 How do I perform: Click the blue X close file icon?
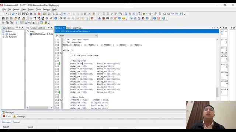click(x=31, y=14)
